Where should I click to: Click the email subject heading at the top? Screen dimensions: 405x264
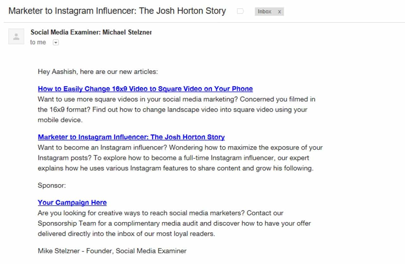pos(117,11)
